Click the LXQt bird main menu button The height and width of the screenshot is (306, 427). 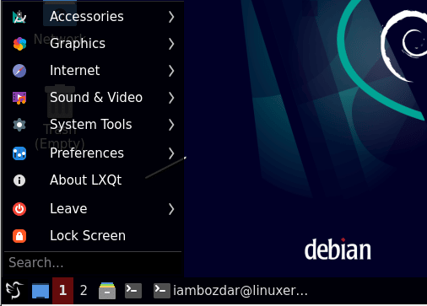14,291
